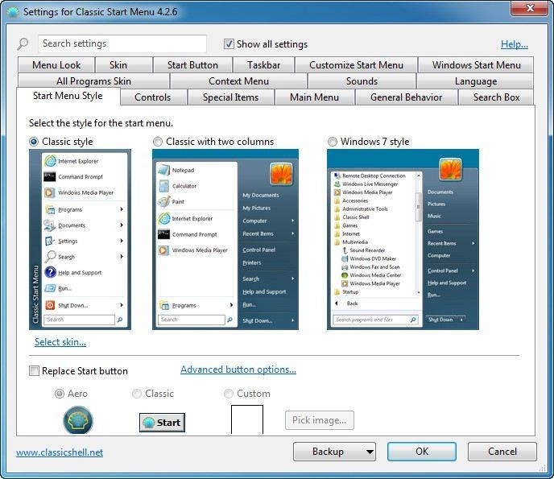Open the Sounds tab
This screenshot has height=479, width=554.
(x=362, y=81)
